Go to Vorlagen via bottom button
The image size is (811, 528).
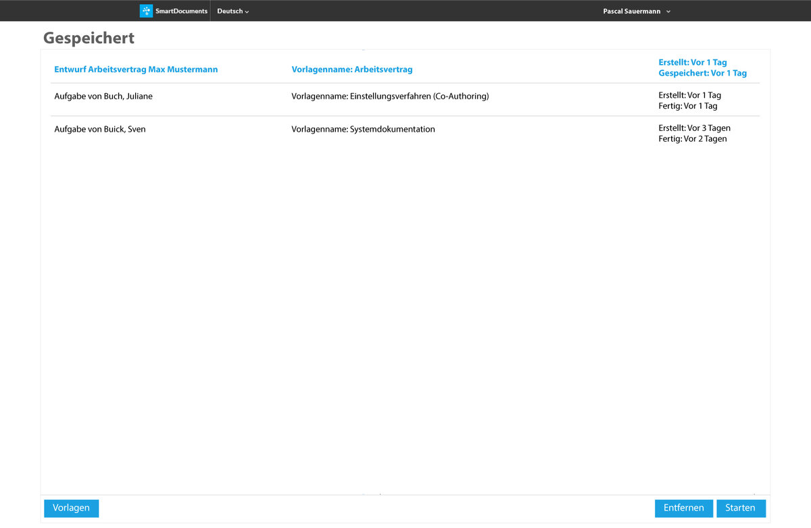pos(71,508)
